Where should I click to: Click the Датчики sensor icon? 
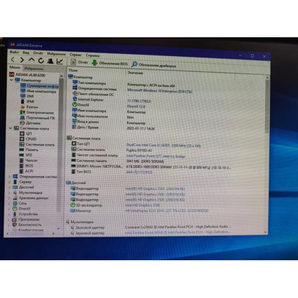coord(22,123)
